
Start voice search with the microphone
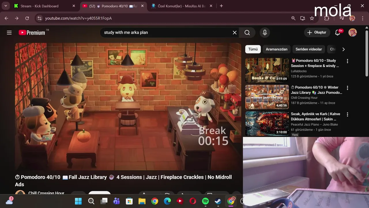[x=265, y=33]
